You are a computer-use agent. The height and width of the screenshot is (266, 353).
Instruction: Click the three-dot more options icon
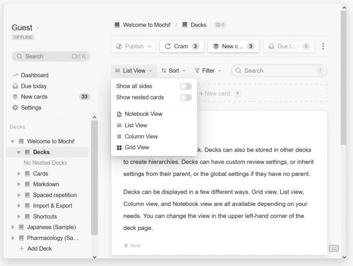(x=323, y=46)
